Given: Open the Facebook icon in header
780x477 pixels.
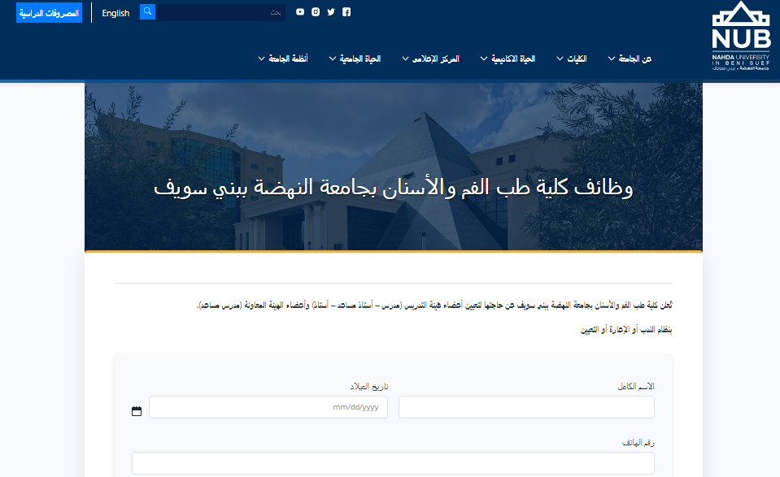Looking at the screenshot, I should point(346,12).
